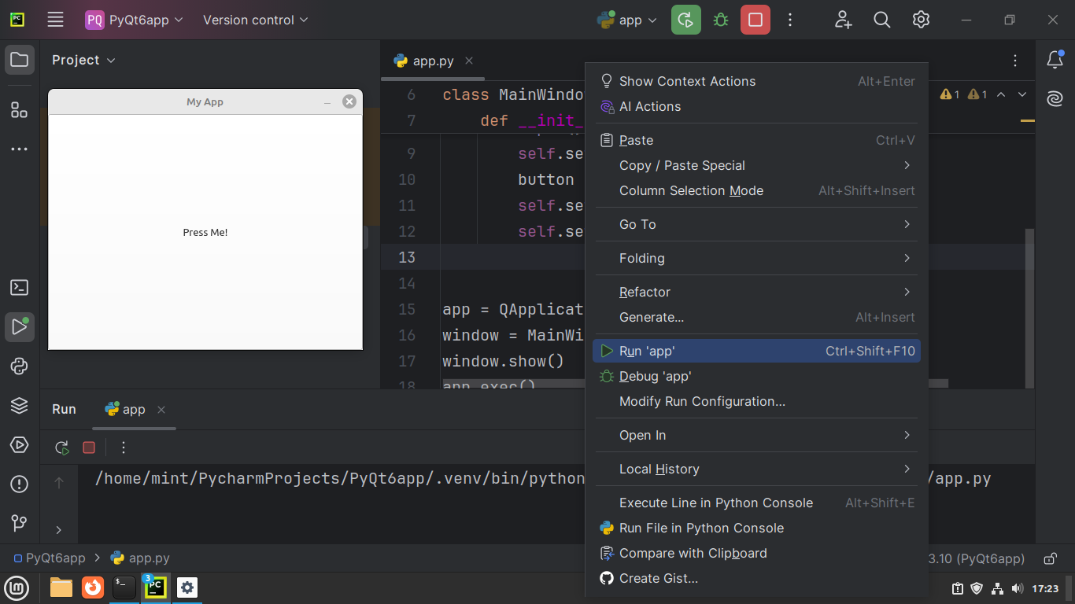Rerun app in Run panel toolbar
The image size is (1075, 604).
point(62,447)
